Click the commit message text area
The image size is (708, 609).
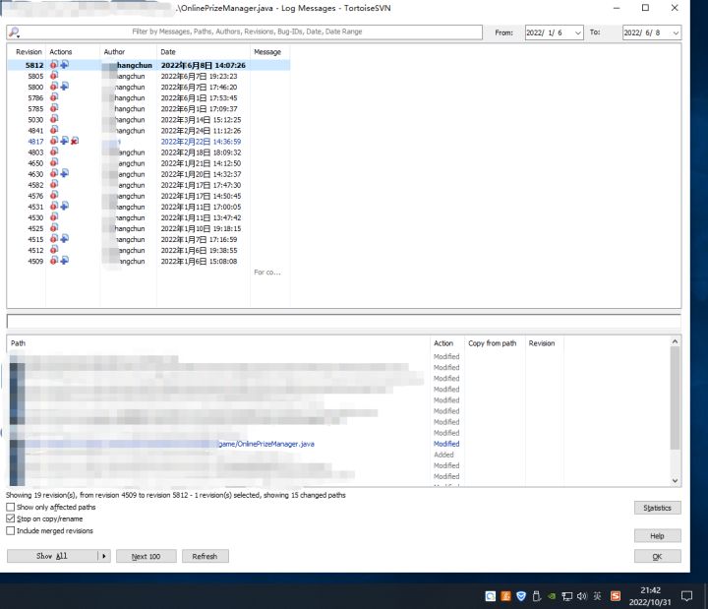[343, 321]
